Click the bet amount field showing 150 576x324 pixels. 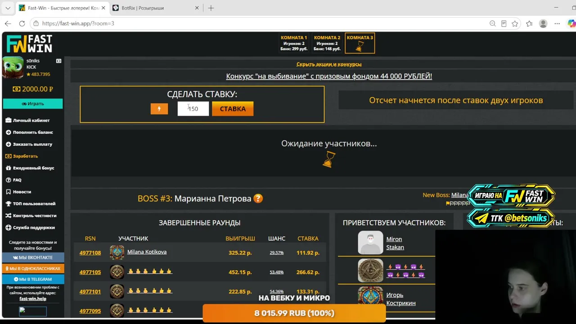(x=193, y=109)
